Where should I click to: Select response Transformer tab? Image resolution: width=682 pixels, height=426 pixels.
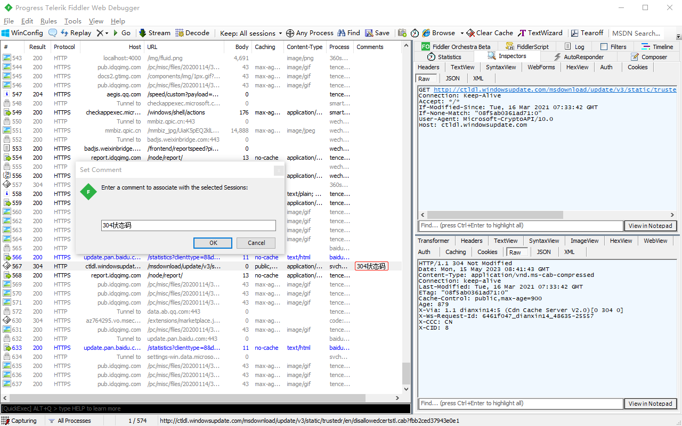(433, 241)
